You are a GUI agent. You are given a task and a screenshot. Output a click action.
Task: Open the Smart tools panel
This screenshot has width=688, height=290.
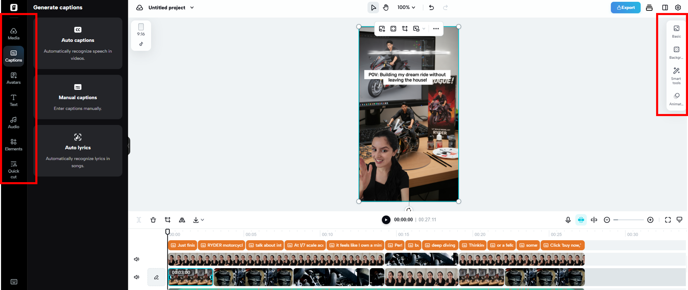click(676, 75)
